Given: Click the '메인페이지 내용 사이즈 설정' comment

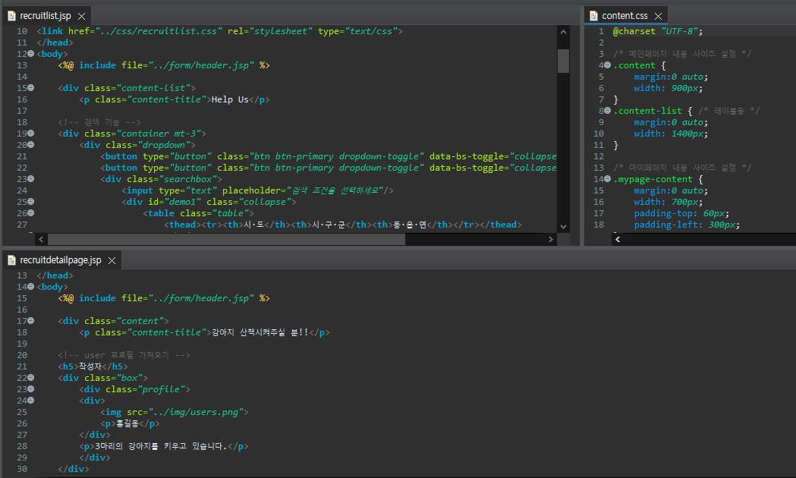Looking at the screenshot, I should coord(682,54).
